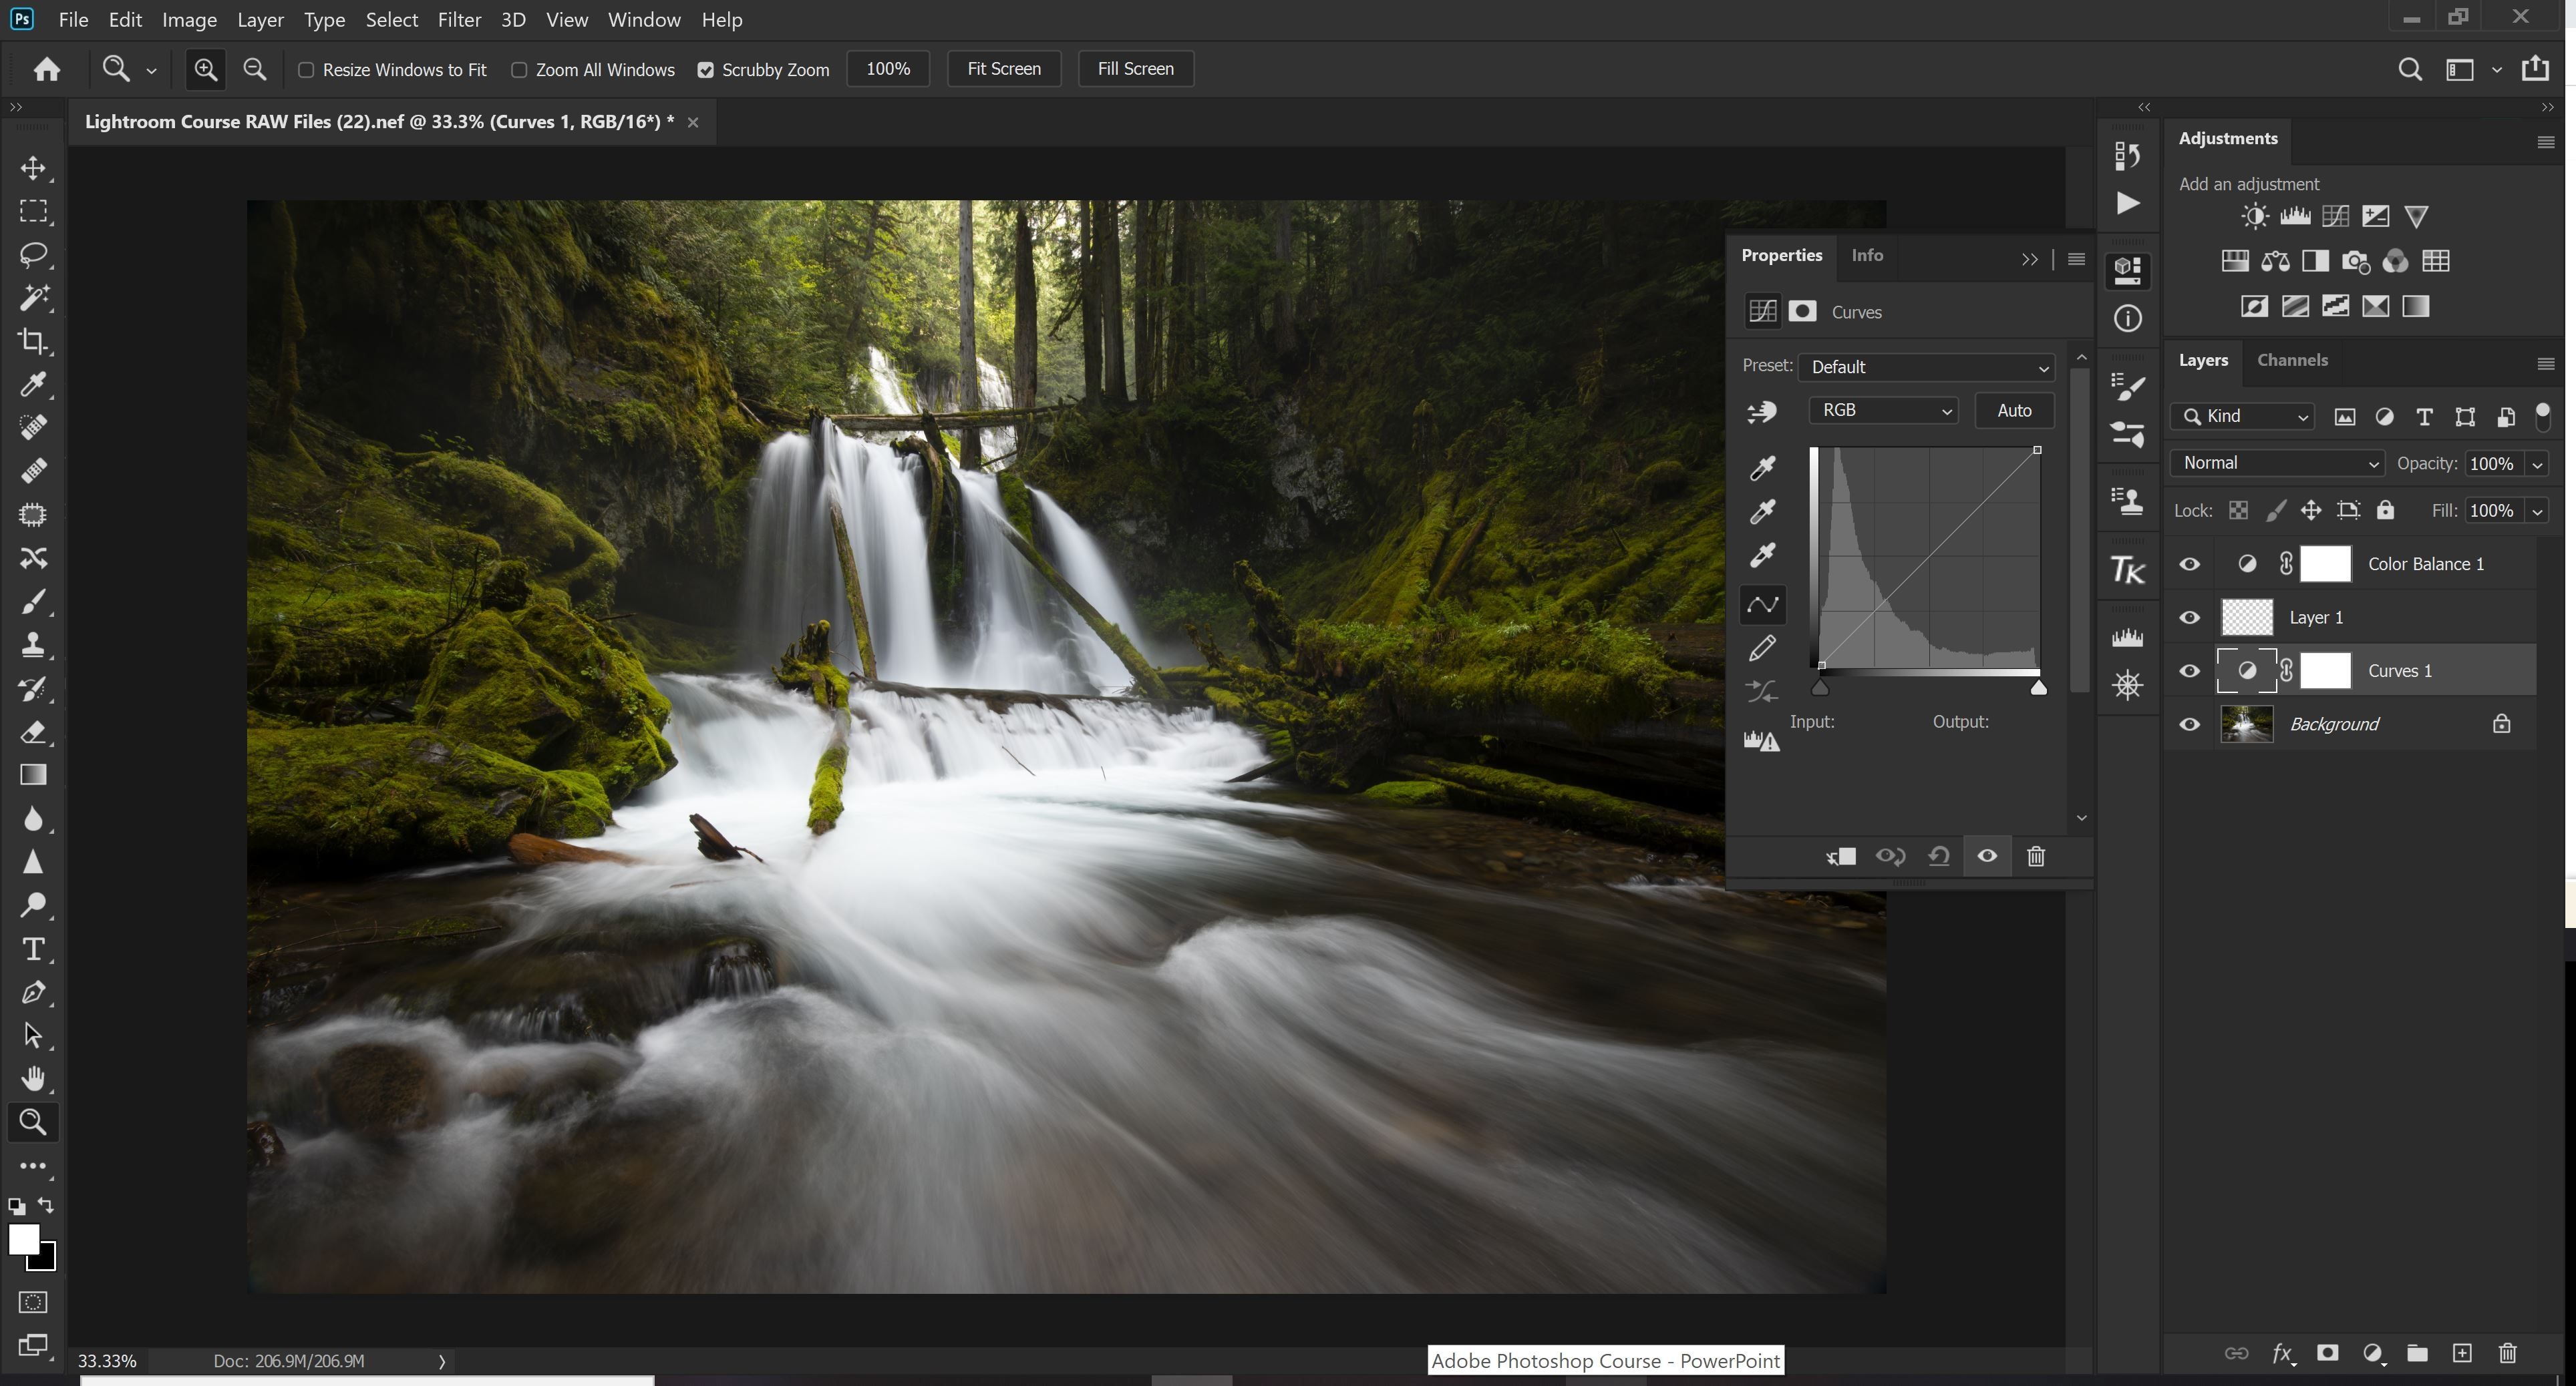This screenshot has width=2576, height=1386.
Task: Open the Curves Preset dropdown
Action: (1926, 367)
